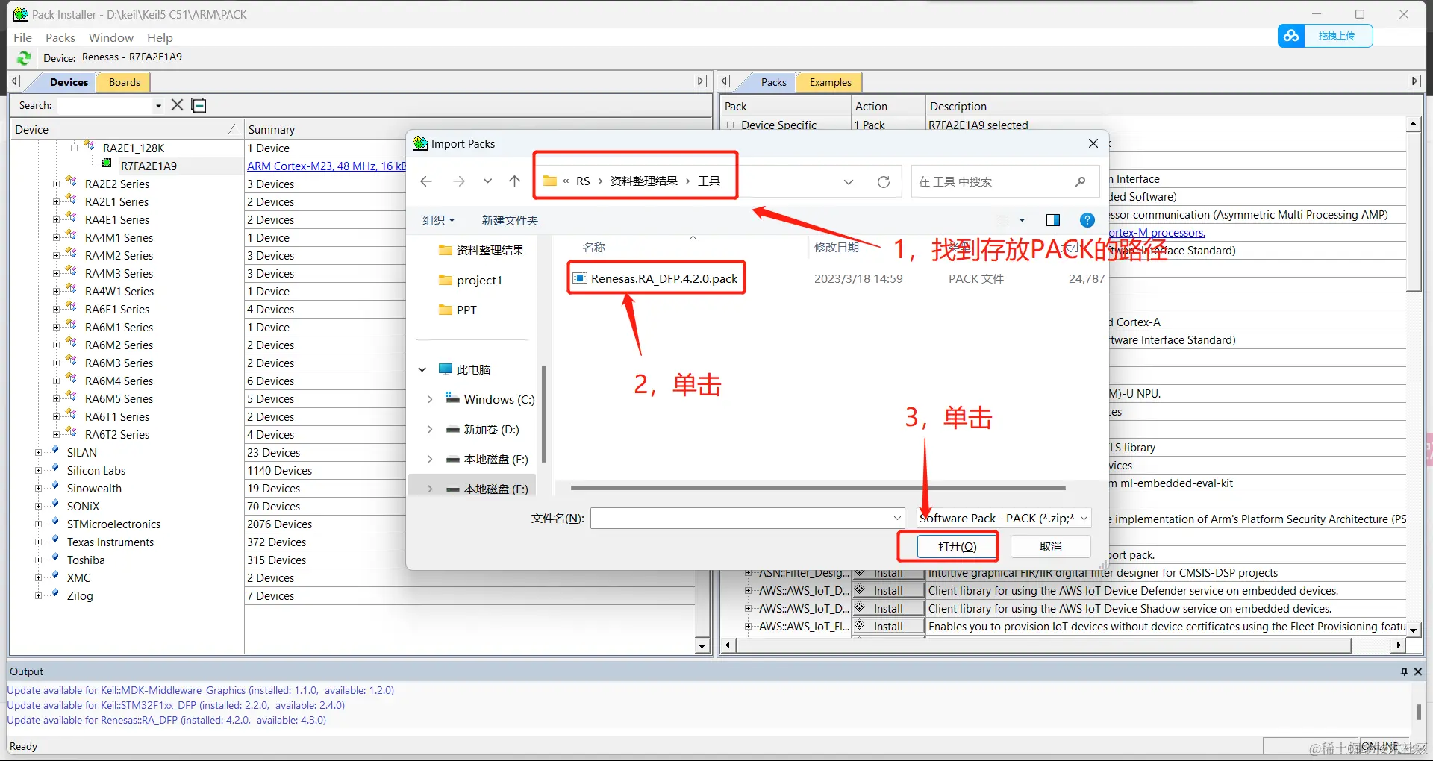Image resolution: width=1433 pixels, height=761 pixels.
Task: Open the recent locations dropdown
Action: tap(487, 181)
